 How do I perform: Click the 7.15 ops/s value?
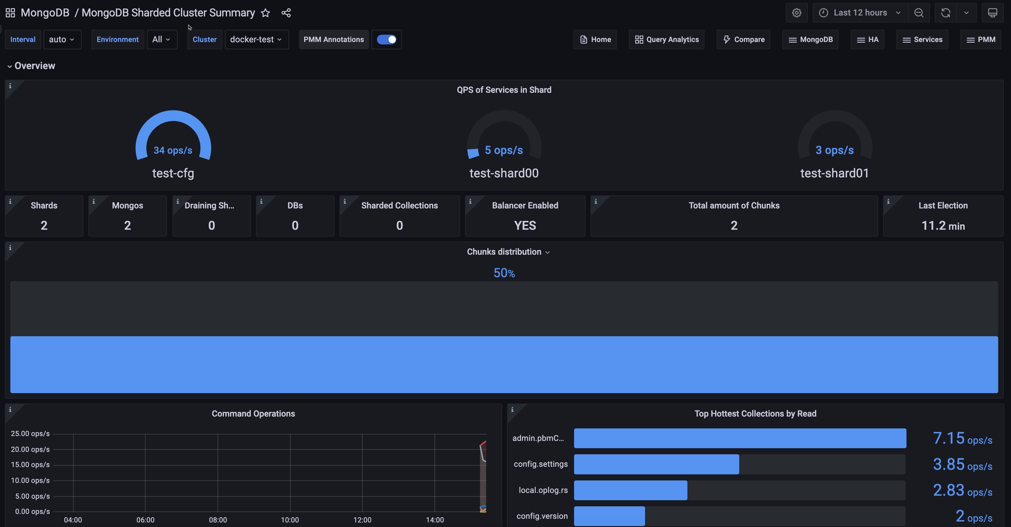[962, 438]
